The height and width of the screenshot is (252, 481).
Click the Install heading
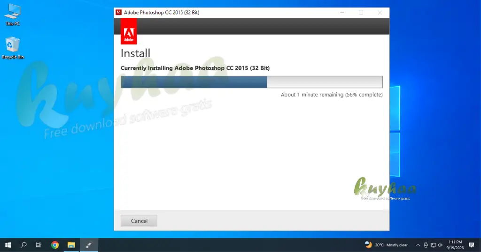tap(135, 53)
